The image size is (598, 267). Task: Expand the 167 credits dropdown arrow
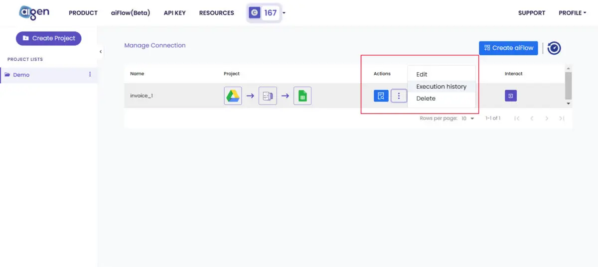coord(284,13)
